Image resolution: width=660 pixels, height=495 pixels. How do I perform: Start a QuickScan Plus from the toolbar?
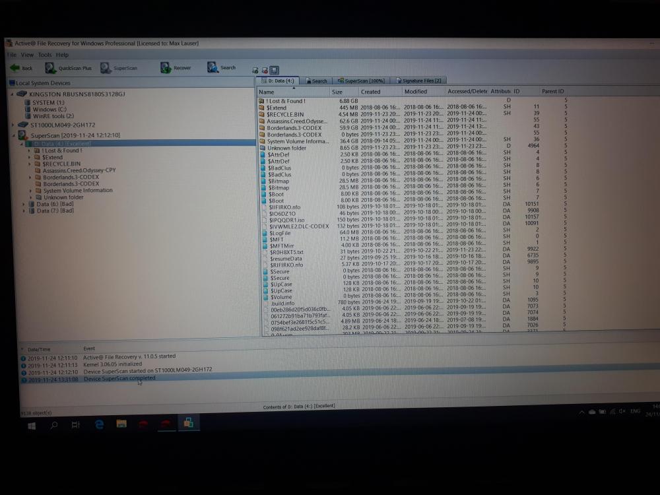[68, 68]
